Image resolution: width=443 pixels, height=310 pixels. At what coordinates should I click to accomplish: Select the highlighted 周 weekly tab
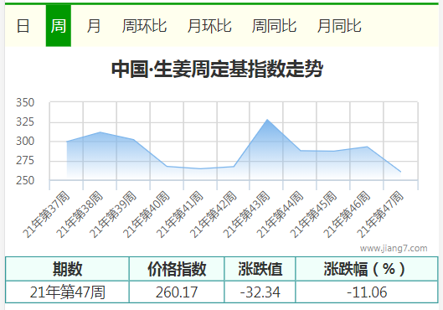58,26
